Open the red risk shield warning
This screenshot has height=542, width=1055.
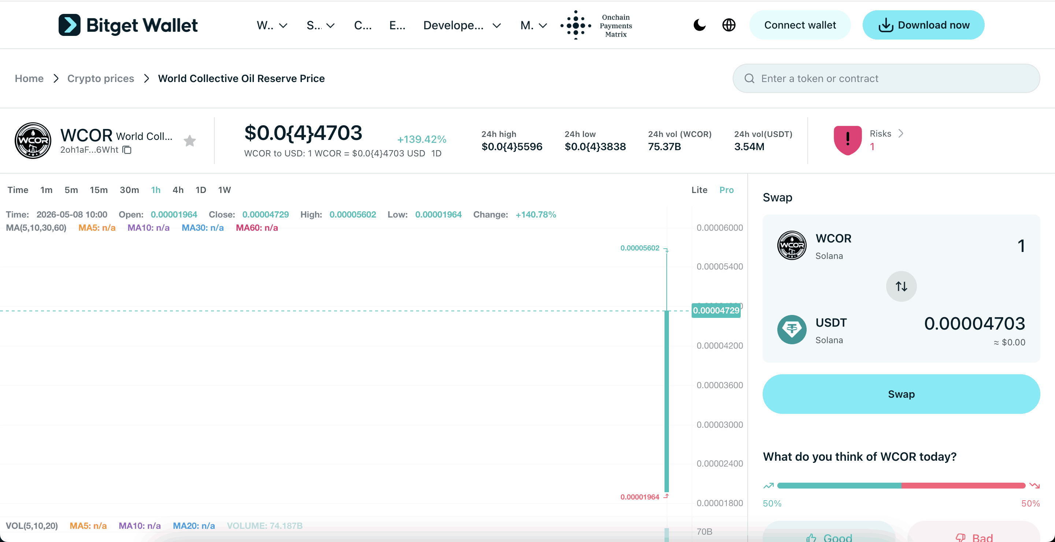coord(847,140)
